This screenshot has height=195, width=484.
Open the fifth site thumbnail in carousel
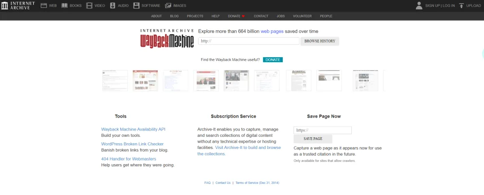pyautogui.click(x=237, y=81)
